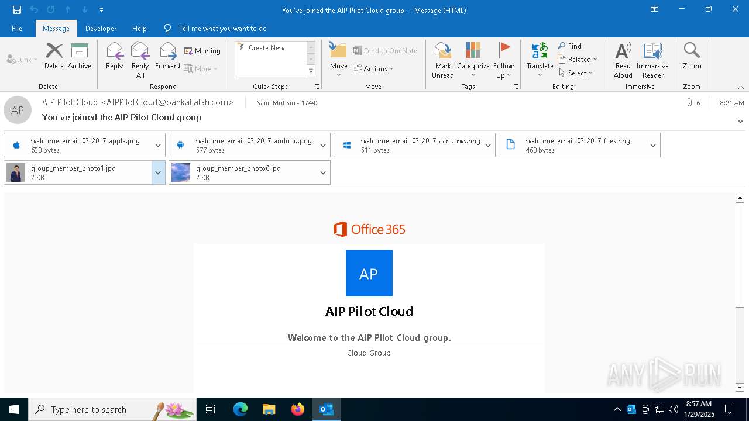
Task: Open the Categorize color menu
Action: (473, 60)
